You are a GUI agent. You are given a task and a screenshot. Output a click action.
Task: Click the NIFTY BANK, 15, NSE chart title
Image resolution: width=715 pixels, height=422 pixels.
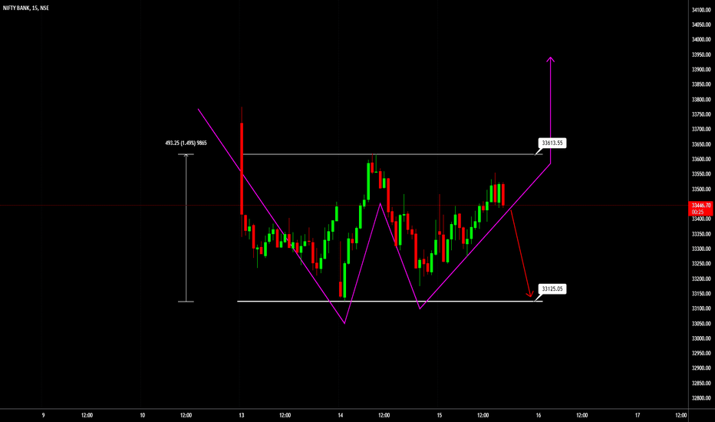[26, 8]
